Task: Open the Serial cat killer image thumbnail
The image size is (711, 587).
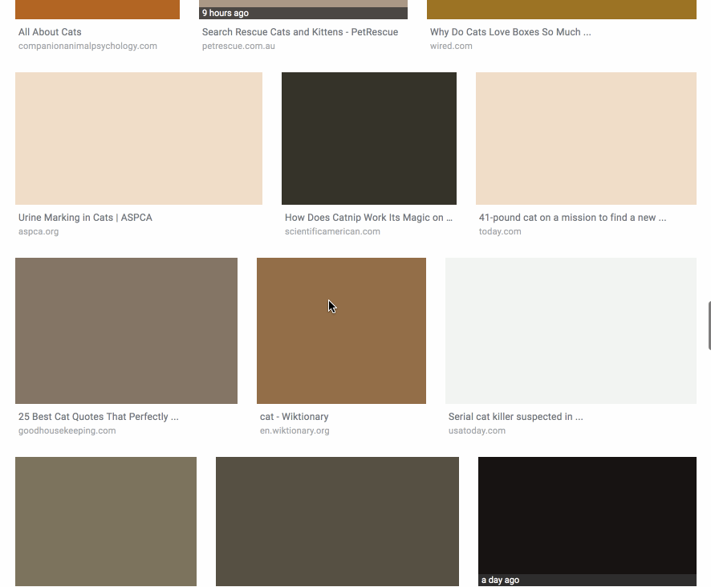Action: click(571, 331)
